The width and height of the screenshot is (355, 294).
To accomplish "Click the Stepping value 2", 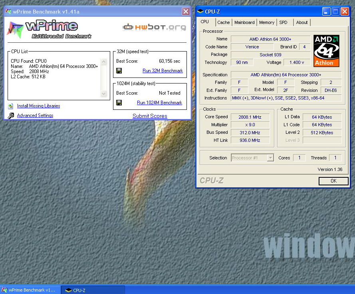I will click(331, 82).
